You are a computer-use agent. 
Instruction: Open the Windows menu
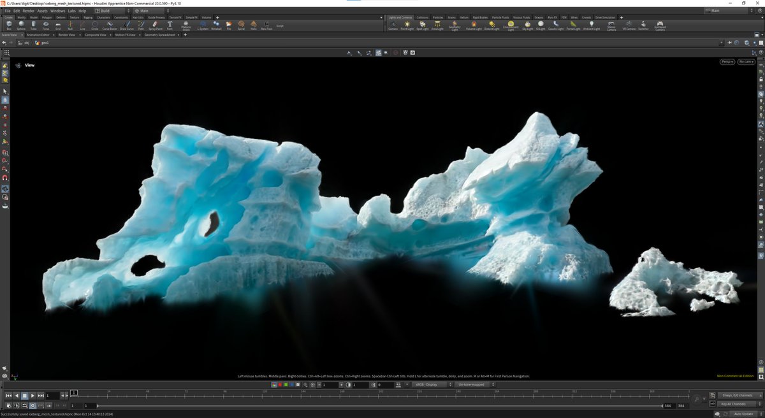pyautogui.click(x=57, y=11)
